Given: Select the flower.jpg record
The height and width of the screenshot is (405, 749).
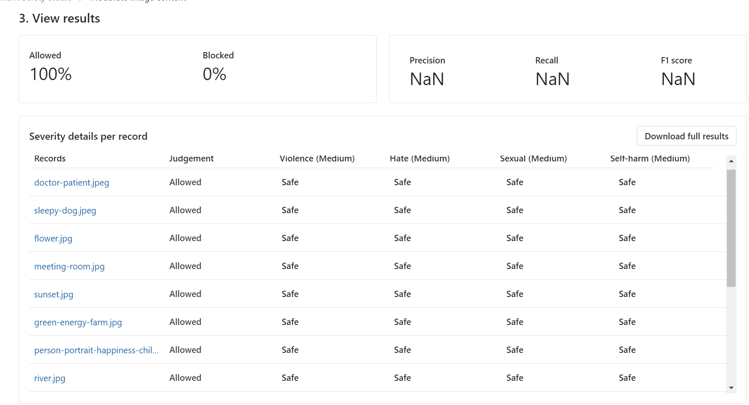Looking at the screenshot, I should coord(53,239).
